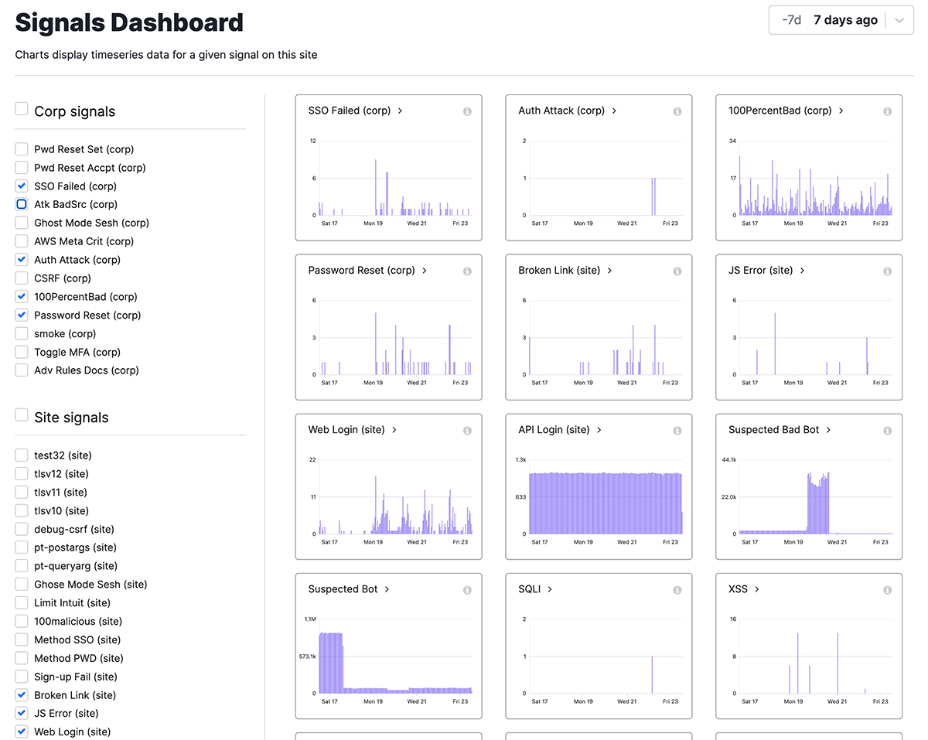Viewport: 928px width, 740px height.
Task: Enable pt-queryarg (site) signal
Action: (22, 566)
